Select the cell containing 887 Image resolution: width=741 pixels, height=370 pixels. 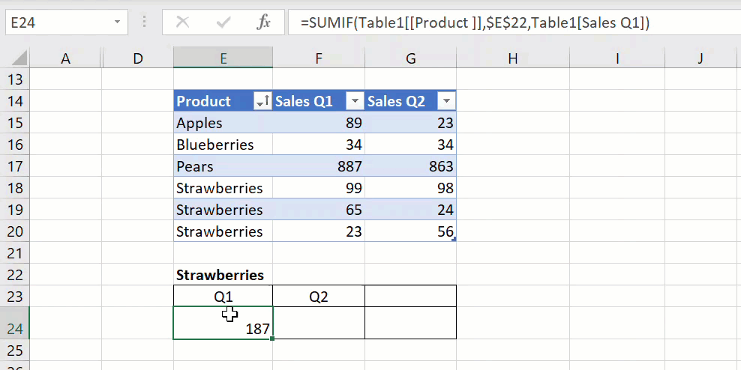click(319, 166)
